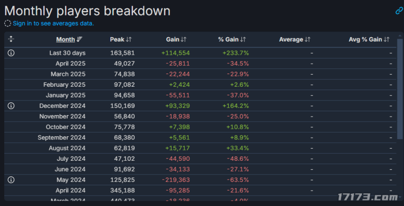Click sort arrows next to Gain
This screenshot has height=206, width=404.
[x=184, y=39]
